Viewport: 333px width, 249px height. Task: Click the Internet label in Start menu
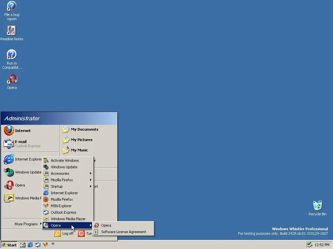click(x=23, y=131)
